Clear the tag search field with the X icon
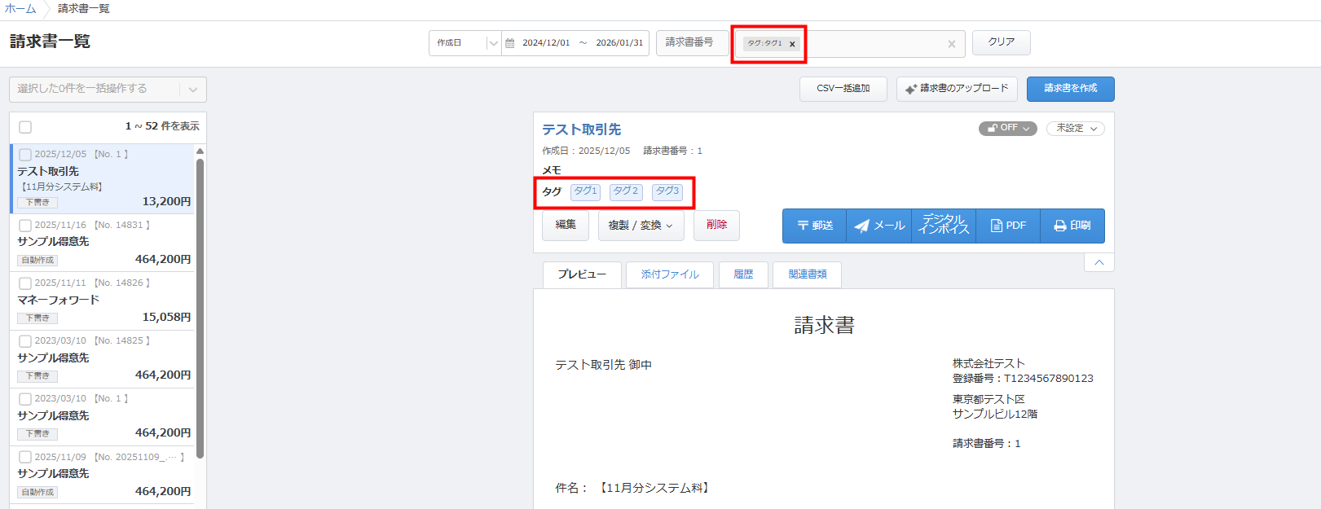 point(951,44)
